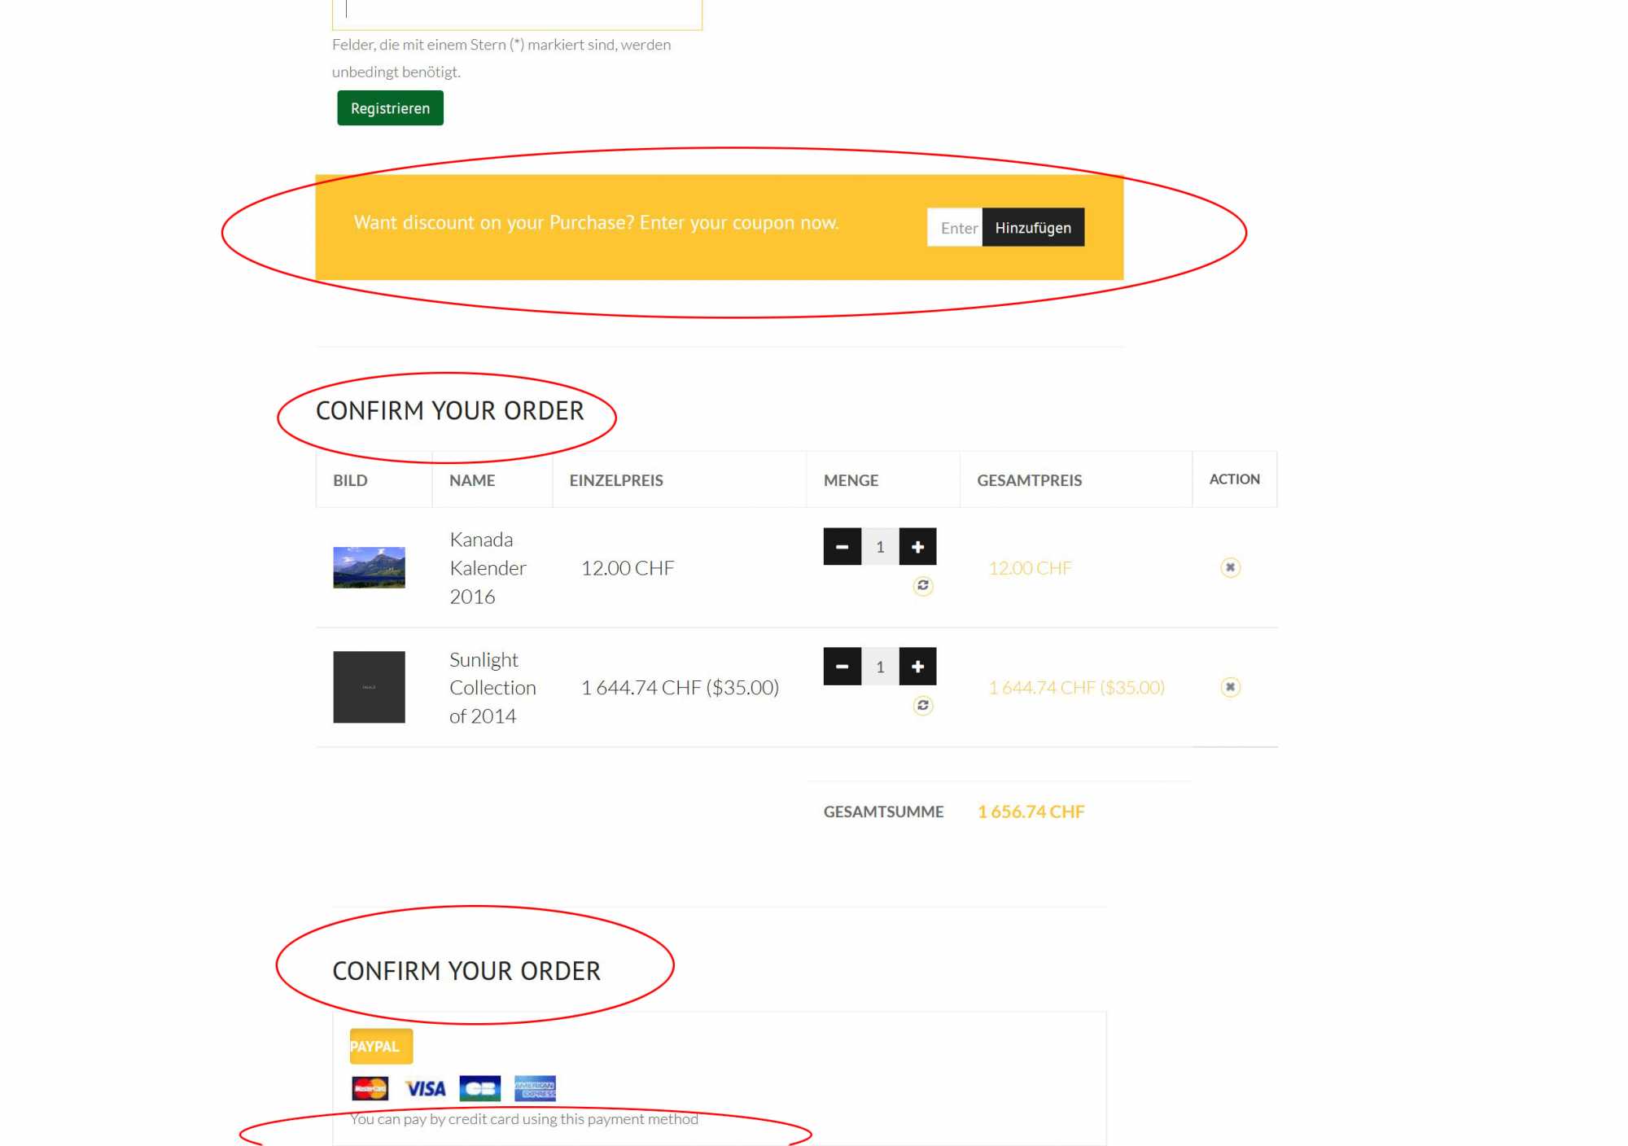Refresh Kanada Kalender 2016 quantity icon
Screen dimensions: 1628x1146
(x=922, y=586)
